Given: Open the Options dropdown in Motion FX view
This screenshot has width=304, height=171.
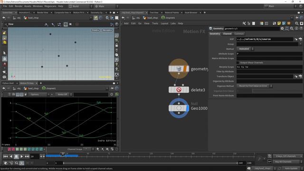Looking at the screenshot, I should [39, 95].
